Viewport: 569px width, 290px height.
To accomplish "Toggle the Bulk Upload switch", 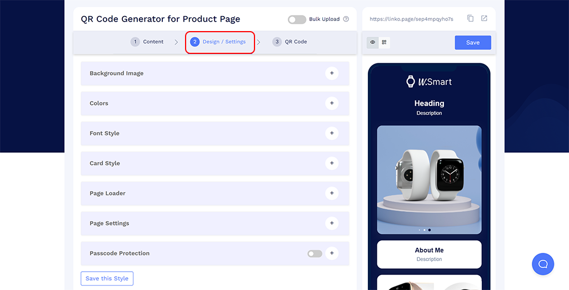I will click(x=297, y=19).
